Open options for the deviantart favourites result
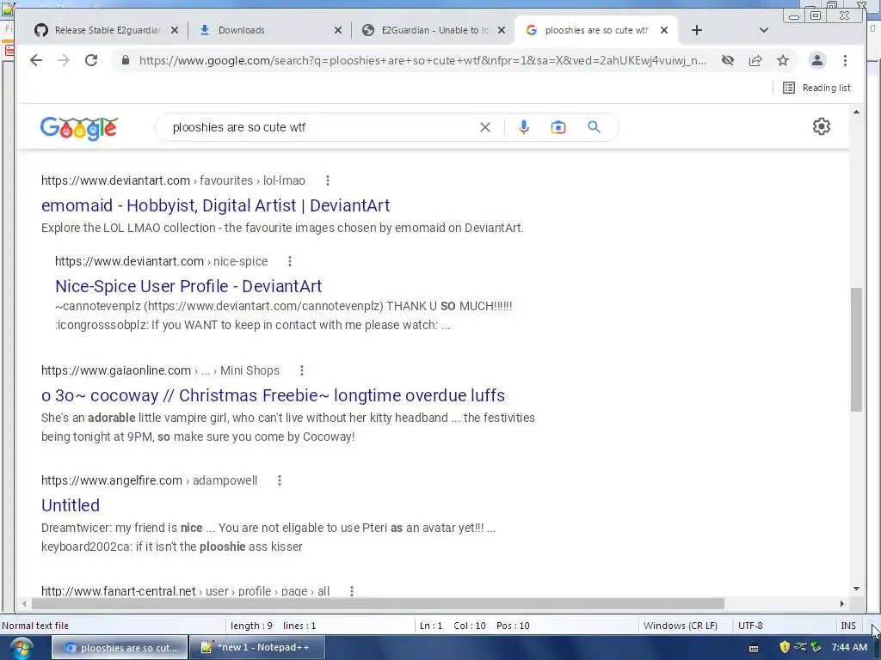 [x=328, y=180]
